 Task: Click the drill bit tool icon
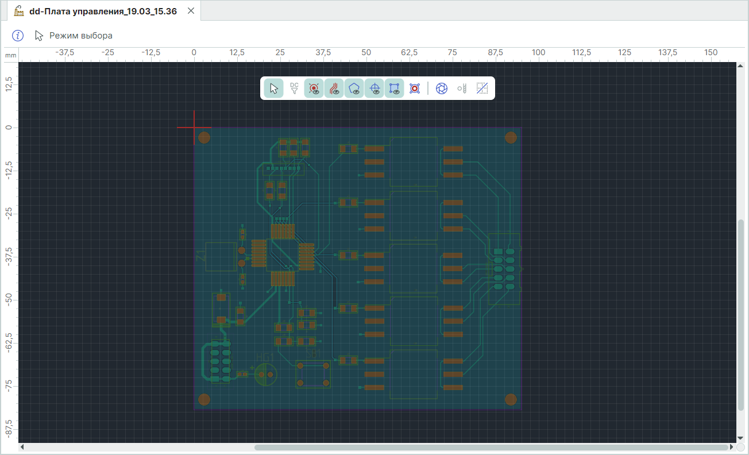[462, 88]
